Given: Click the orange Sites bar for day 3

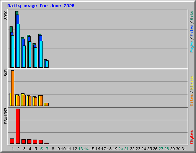Looking at the screenshot, I should pos(24,100).
